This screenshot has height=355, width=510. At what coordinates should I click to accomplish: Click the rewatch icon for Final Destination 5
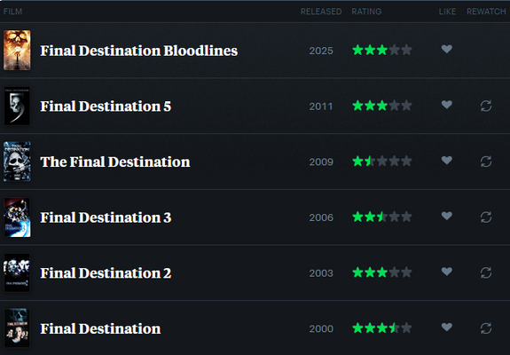486,106
